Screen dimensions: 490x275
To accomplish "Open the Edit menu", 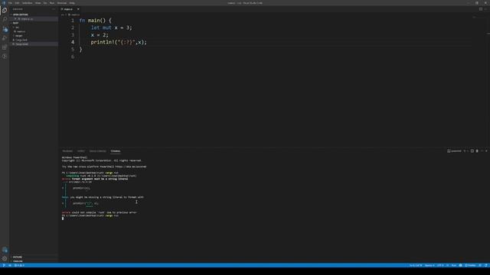I will pos(17,3).
